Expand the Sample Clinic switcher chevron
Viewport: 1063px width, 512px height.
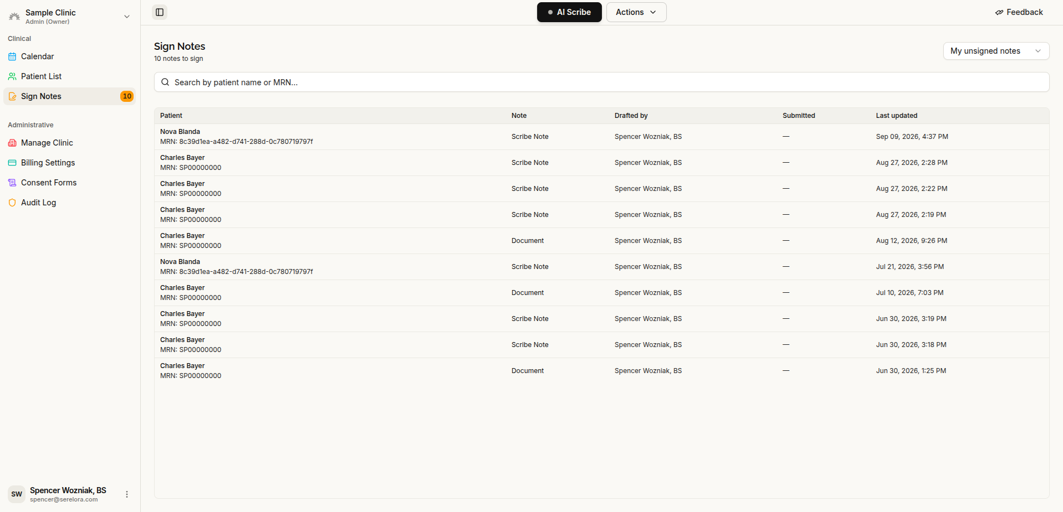point(127,17)
